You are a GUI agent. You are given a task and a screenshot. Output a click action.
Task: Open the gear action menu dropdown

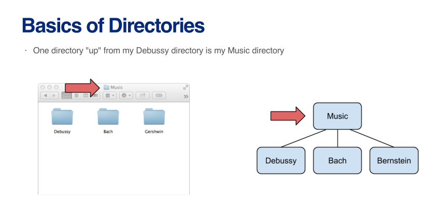coord(126,95)
